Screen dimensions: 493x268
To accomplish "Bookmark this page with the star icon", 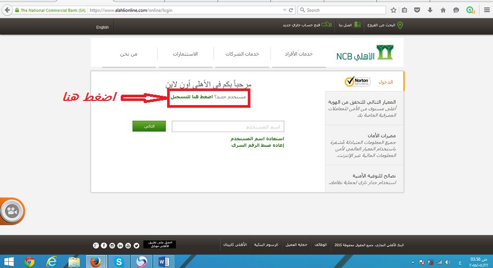I will [394, 10].
